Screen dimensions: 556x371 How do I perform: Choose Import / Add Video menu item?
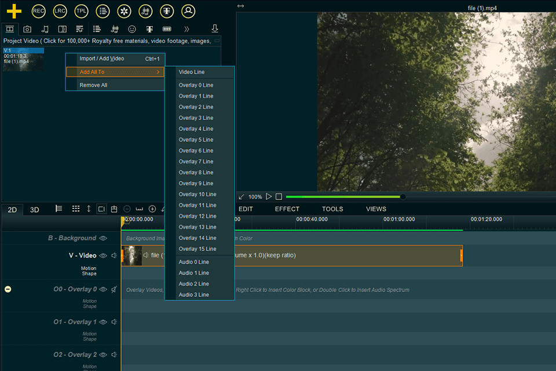(x=115, y=59)
